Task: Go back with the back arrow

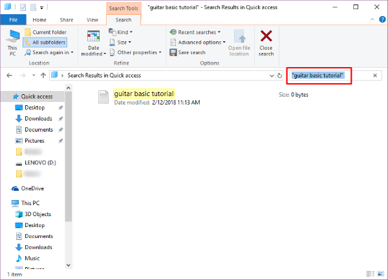Action: (10, 75)
